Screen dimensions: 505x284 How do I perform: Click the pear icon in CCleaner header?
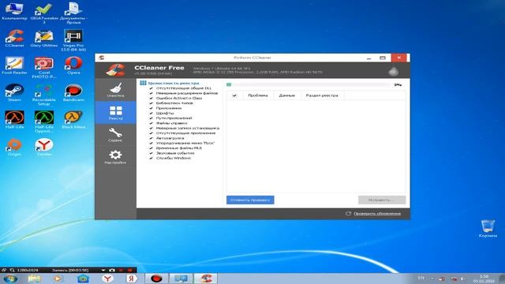click(393, 70)
